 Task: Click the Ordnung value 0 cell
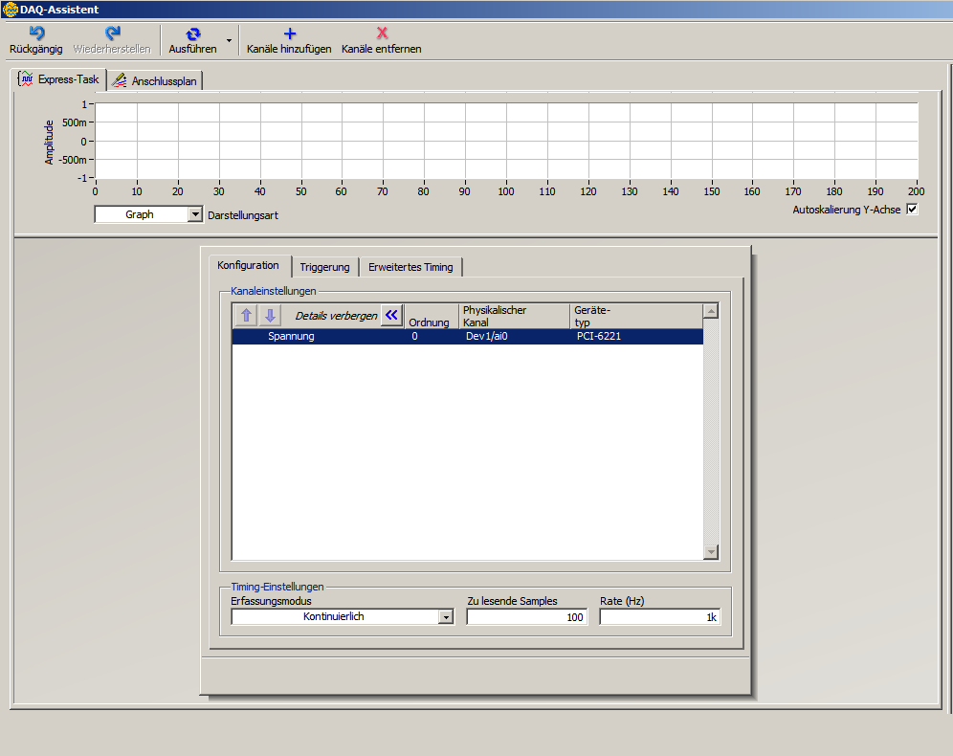pos(414,336)
